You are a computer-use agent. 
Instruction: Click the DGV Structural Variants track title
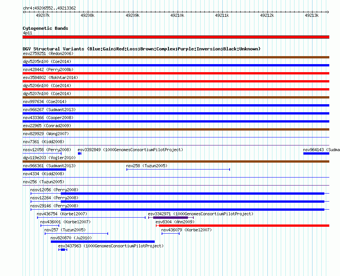tap(142, 49)
